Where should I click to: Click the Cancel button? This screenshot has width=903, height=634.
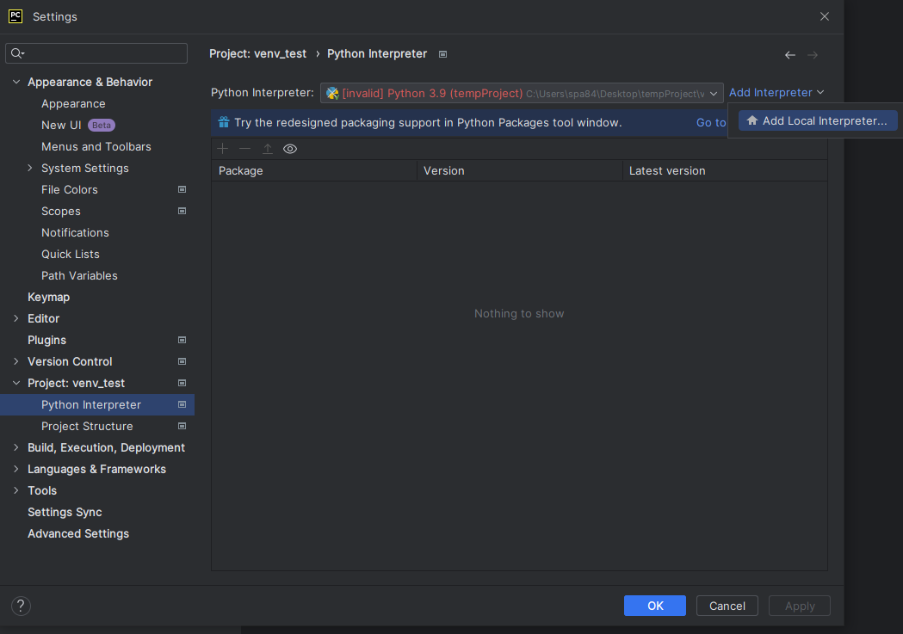[727, 606]
